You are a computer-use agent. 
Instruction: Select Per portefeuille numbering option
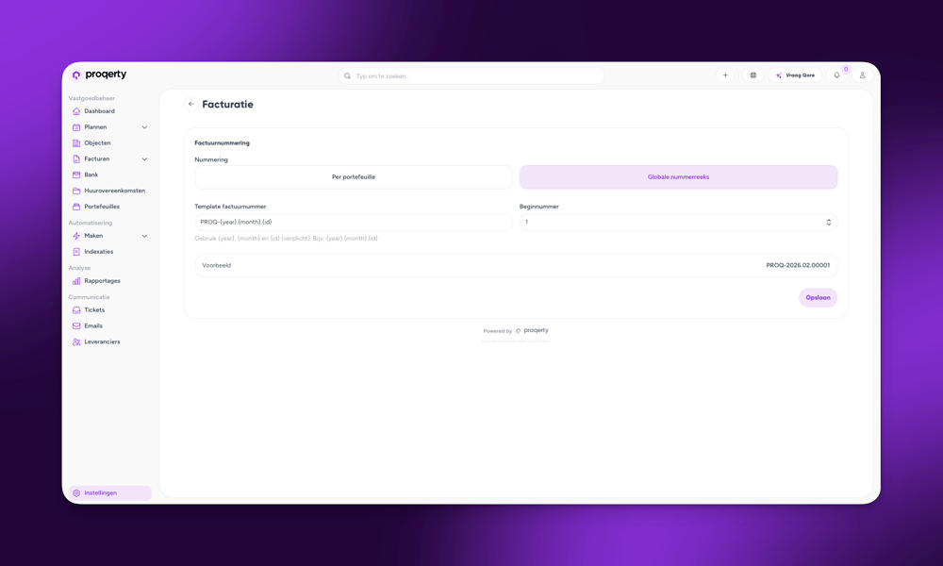pyautogui.click(x=354, y=177)
